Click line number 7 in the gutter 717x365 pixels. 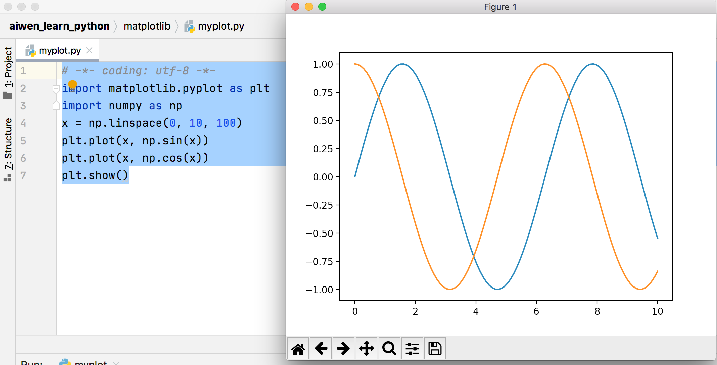point(23,175)
